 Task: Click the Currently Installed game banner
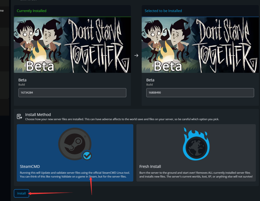(x=72, y=45)
